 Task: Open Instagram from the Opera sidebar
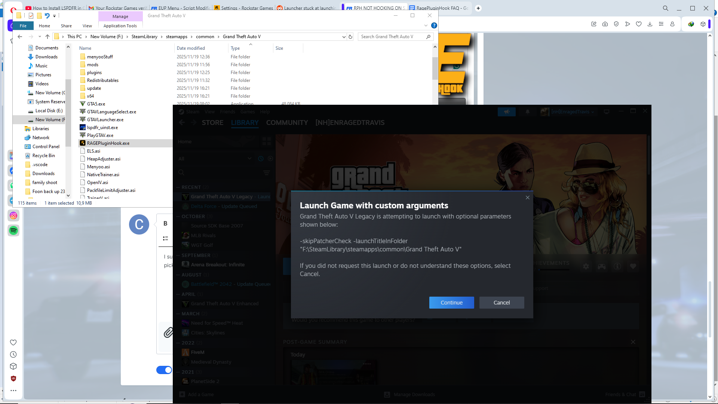[13, 215]
